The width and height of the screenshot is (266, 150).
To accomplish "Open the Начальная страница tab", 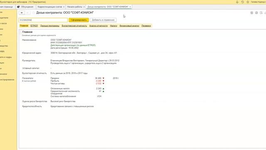I will click(7, 7).
